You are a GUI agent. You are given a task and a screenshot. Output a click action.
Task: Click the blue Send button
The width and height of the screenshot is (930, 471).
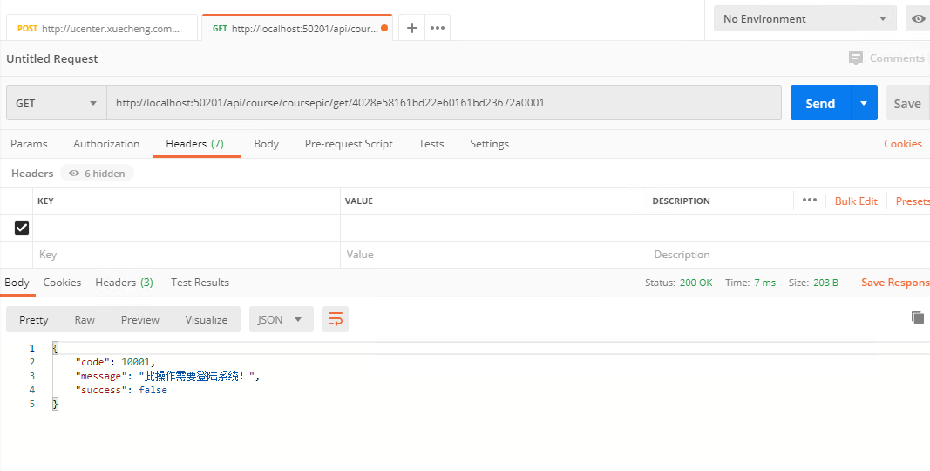[x=820, y=103]
